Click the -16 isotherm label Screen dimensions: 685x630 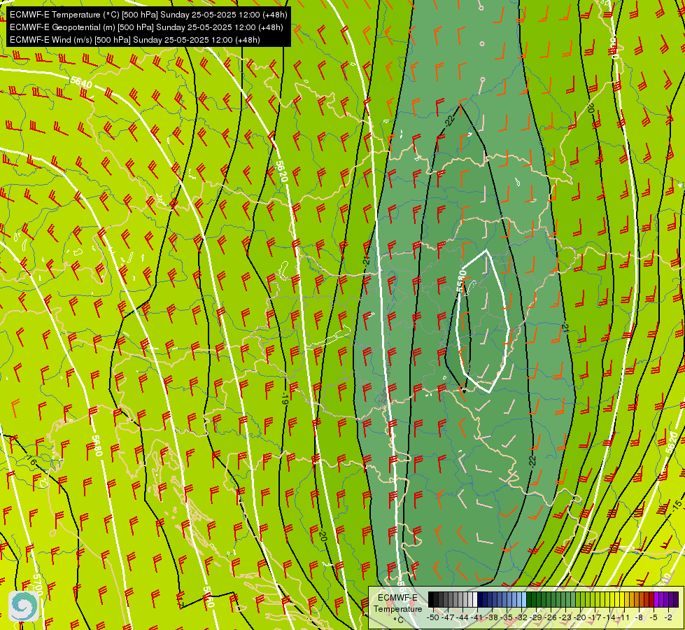31,461
